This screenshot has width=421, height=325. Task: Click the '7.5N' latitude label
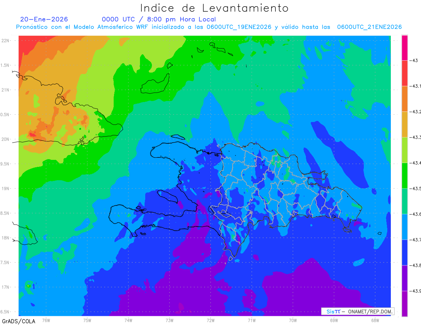pyautogui.click(x=5, y=263)
